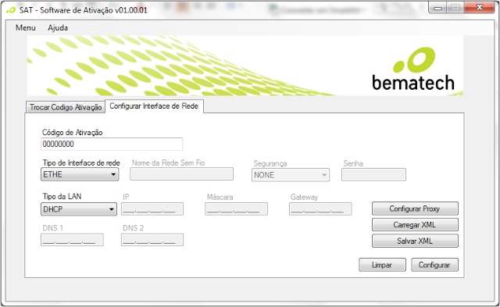Image resolution: width=500 pixels, height=307 pixels.
Task: Open the Ajuda menu
Action: coord(58,28)
